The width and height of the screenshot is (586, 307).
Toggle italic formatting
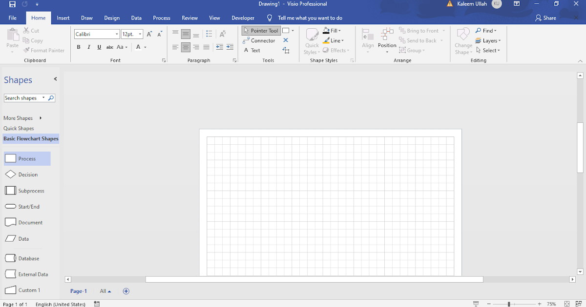click(x=88, y=47)
